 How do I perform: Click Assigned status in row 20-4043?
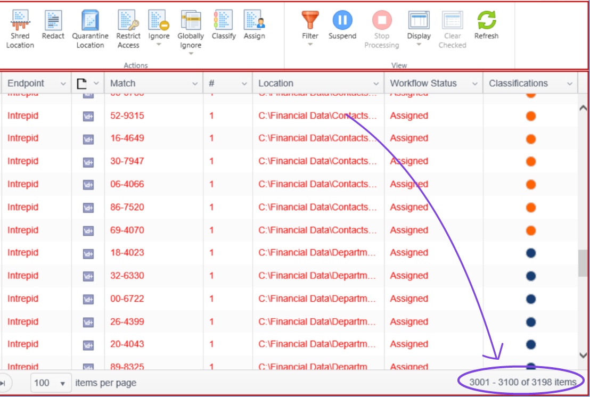(409, 344)
